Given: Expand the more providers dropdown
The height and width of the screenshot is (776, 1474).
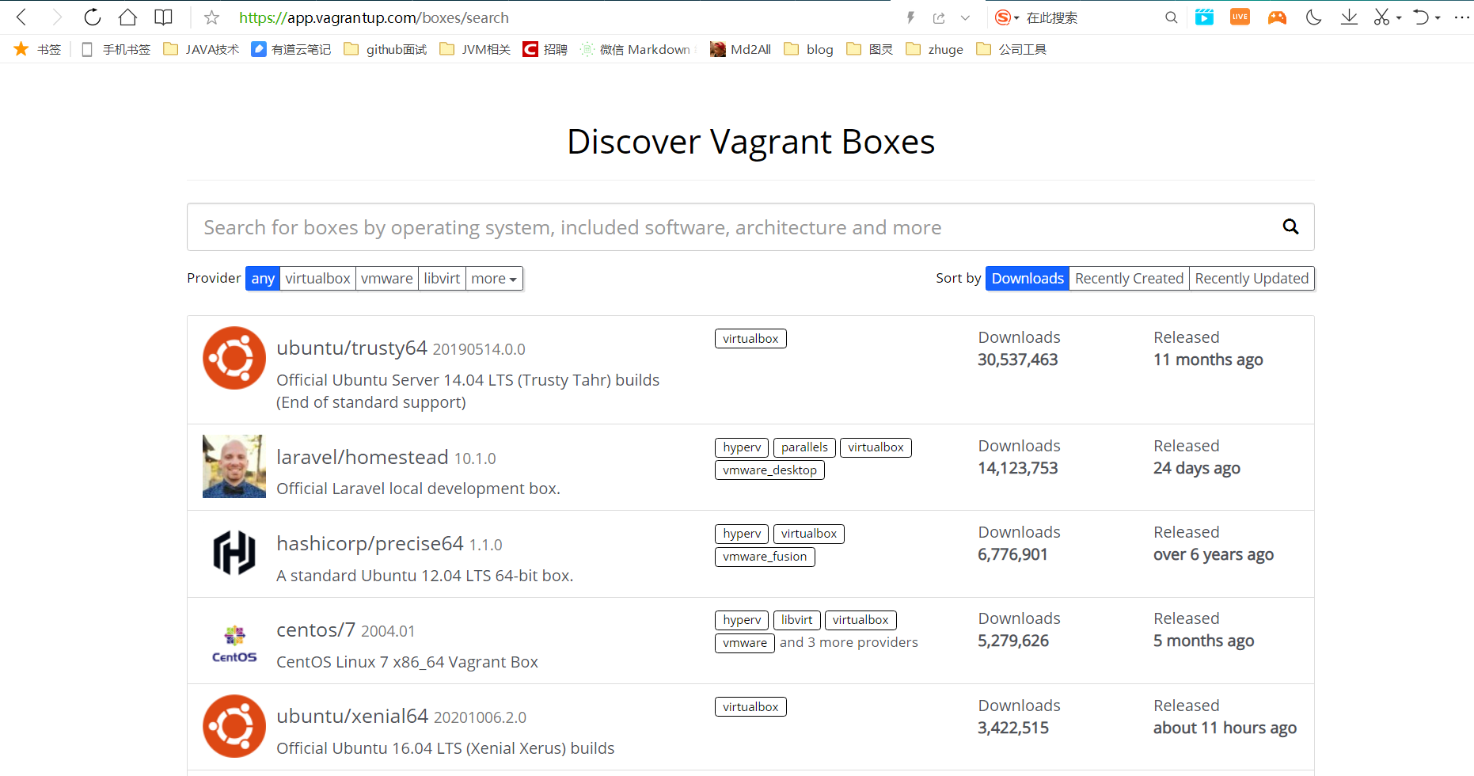Looking at the screenshot, I should point(494,279).
